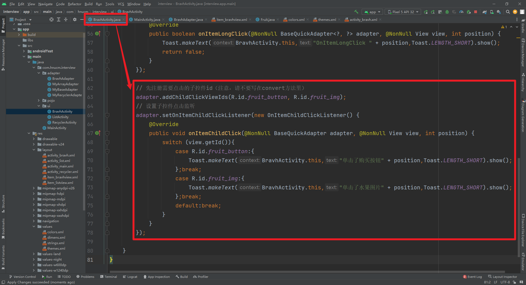Click Select Opened File target icon
Viewport: 526px width, 285px height.
[x=52, y=19]
